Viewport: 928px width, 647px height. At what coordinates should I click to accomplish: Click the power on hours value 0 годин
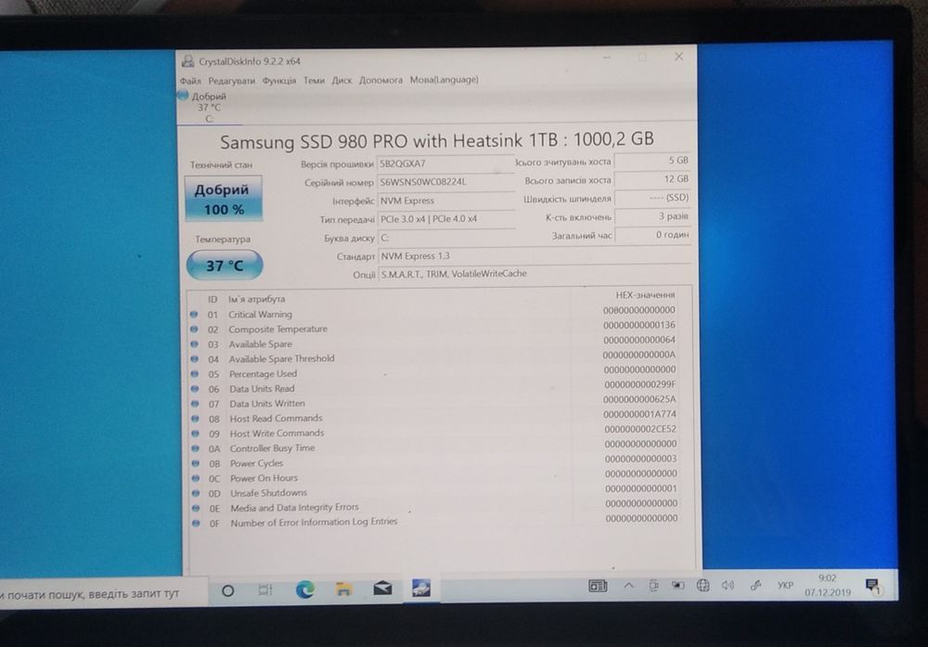tap(652, 235)
